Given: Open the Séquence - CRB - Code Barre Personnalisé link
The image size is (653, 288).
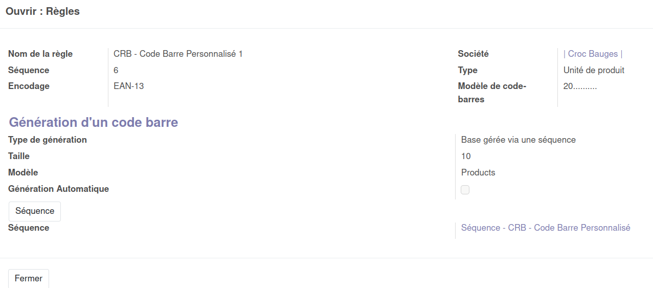Looking at the screenshot, I should (545, 228).
